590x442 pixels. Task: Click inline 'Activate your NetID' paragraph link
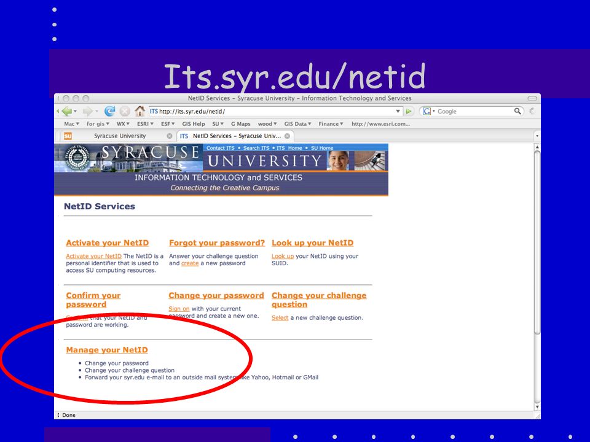[93, 256]
